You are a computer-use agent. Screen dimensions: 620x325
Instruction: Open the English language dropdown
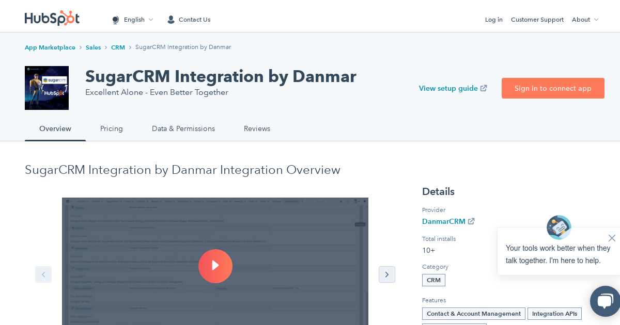(138, 20)
